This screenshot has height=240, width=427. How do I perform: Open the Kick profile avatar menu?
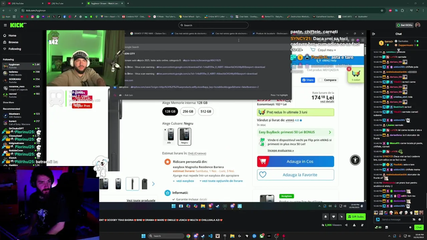(418, 25)
